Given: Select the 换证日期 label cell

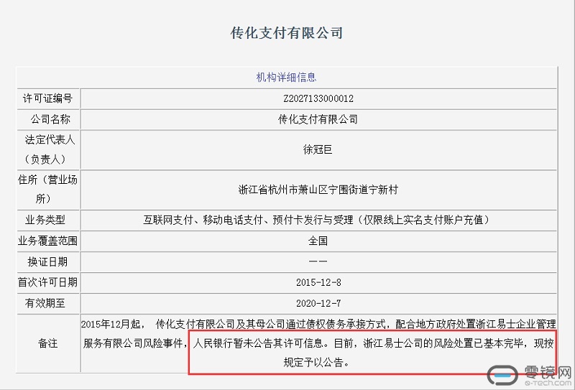Looking at the screenshot, I should pos(48,261).
